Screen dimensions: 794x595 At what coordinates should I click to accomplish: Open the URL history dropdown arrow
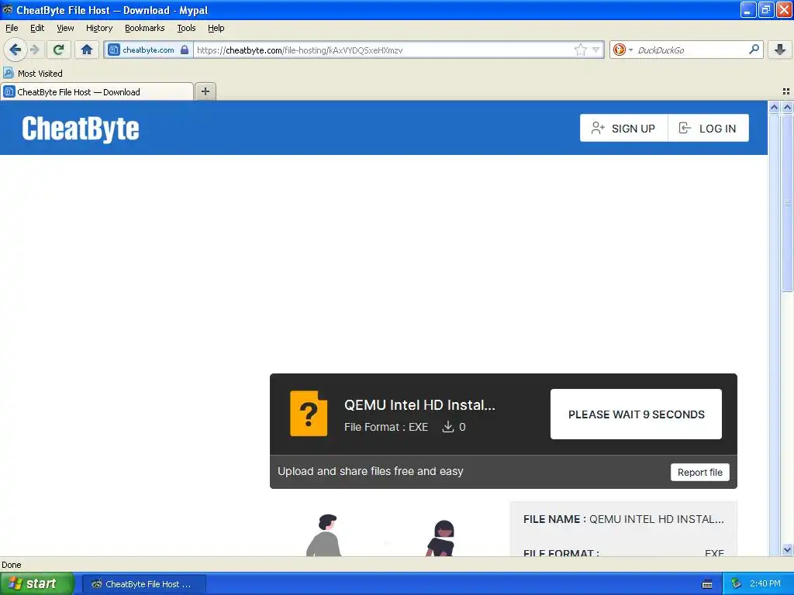pyautogui.click(x=596, y=50)
